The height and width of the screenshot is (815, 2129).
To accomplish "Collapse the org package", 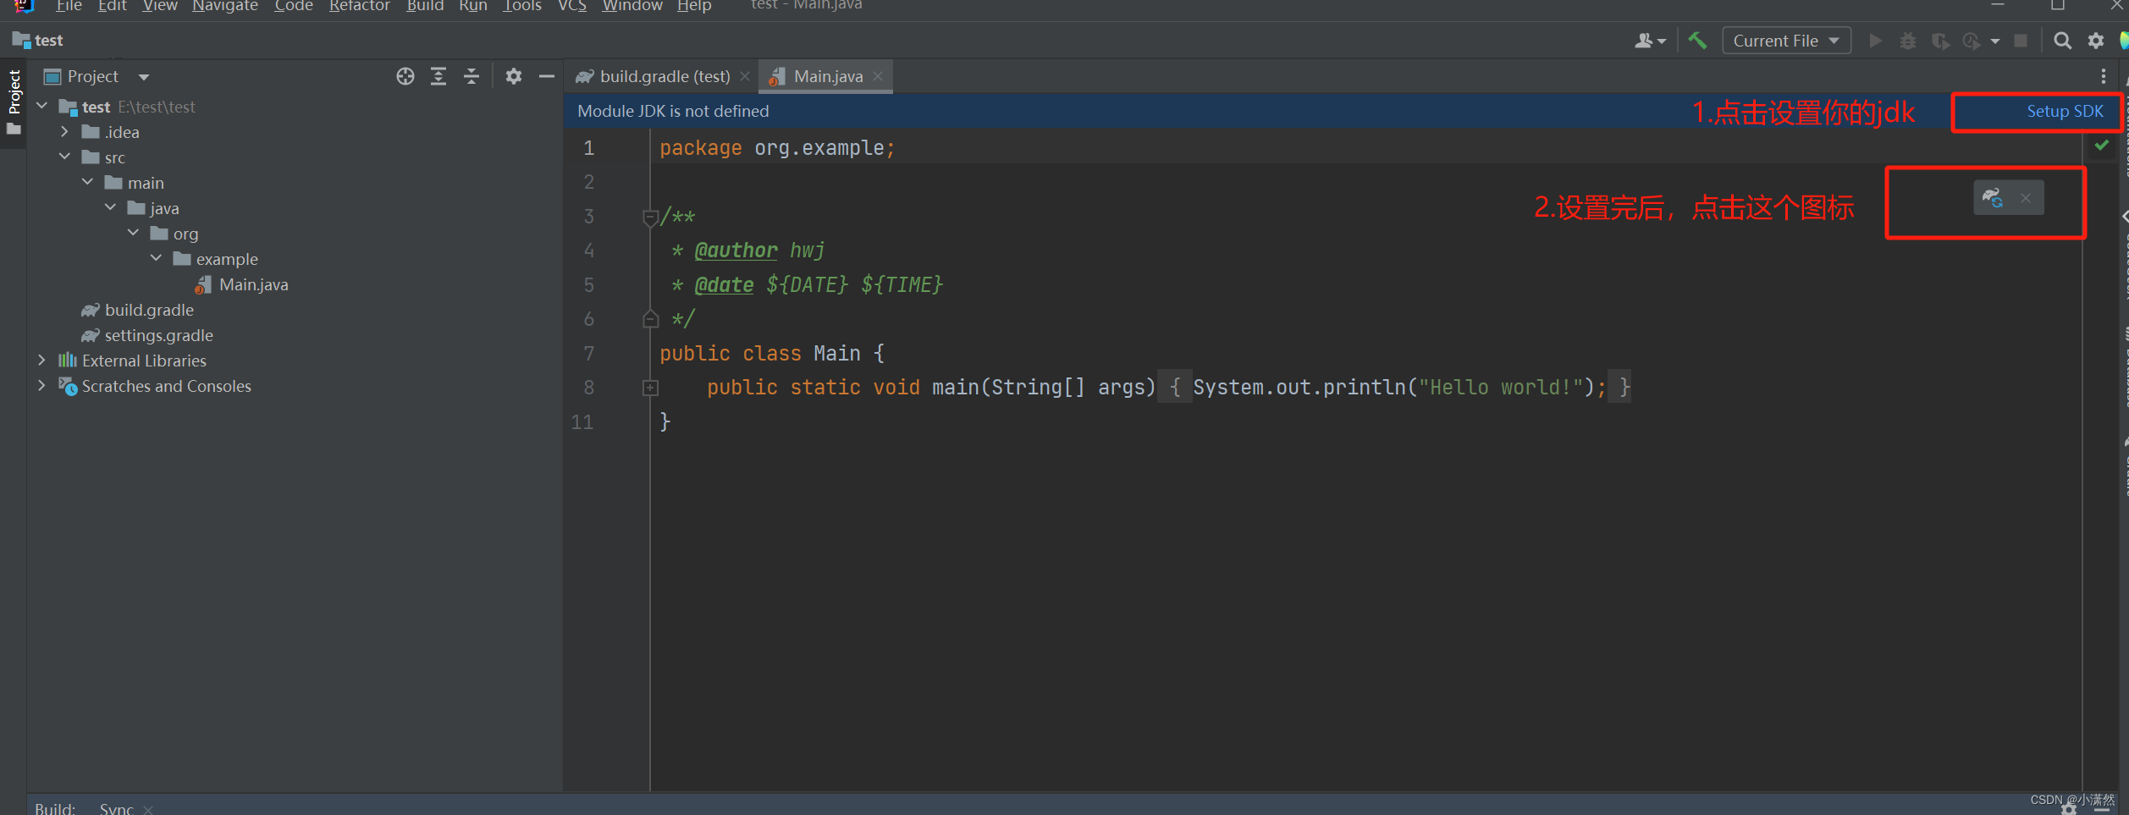I will pyautogui.click(x=134, y=234).
